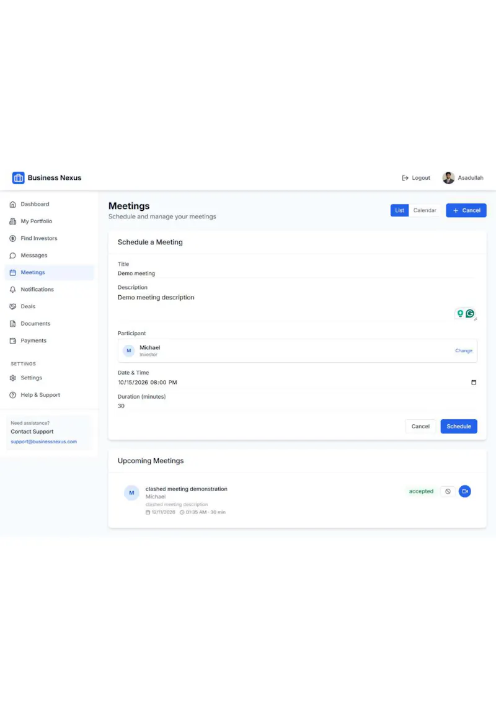Click the Deals handshake icon
496x702 pixels.
click(12, 307)
